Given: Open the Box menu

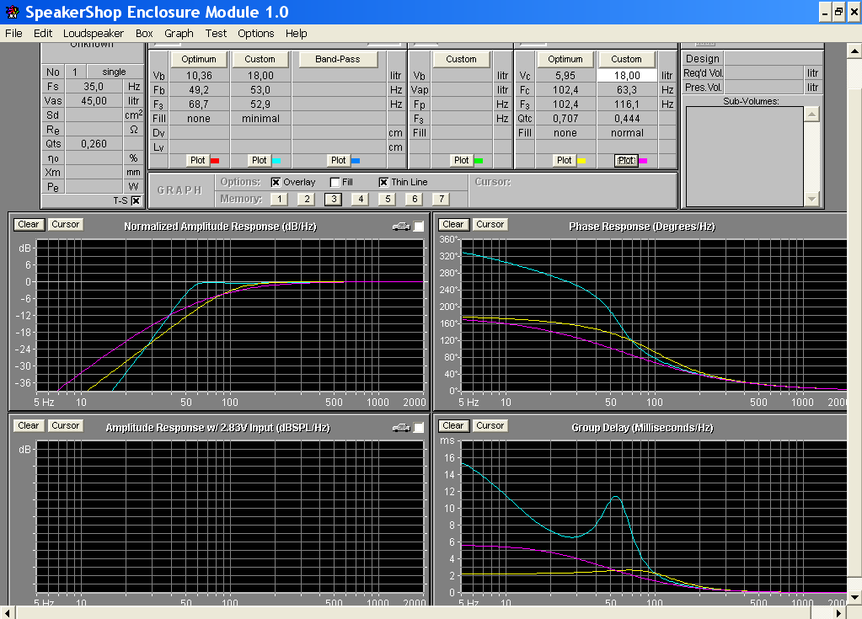Looking at the screenshot, I should [144, 34].
